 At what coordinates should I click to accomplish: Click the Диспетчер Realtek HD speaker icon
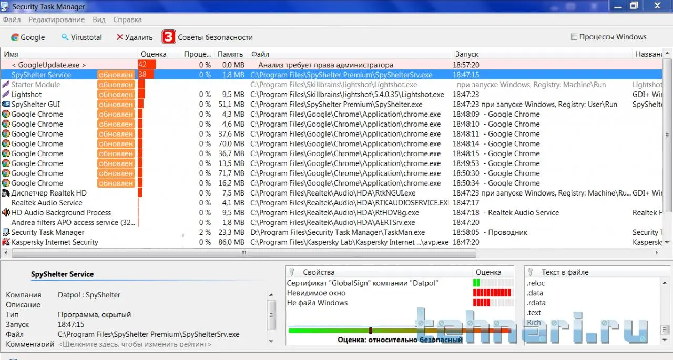(x=6, y=193)
